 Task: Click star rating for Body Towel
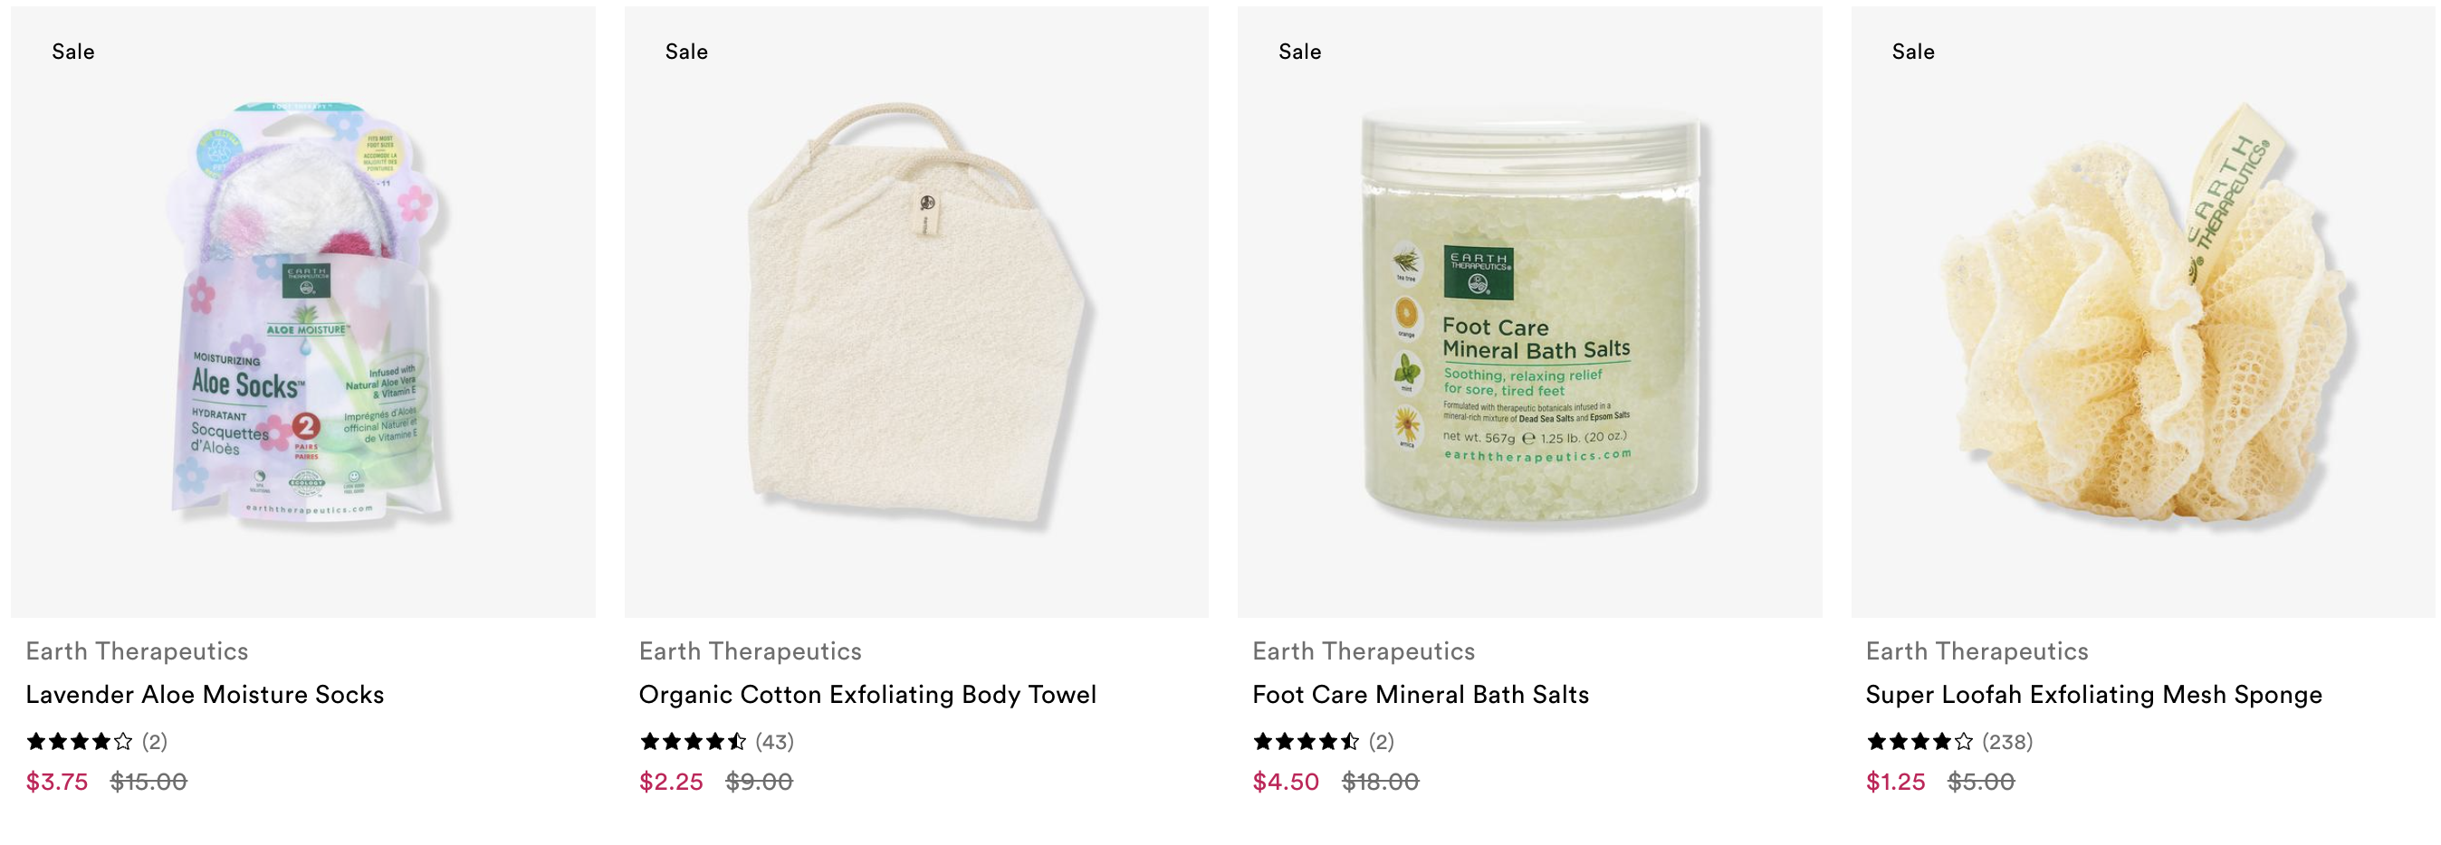693,742
